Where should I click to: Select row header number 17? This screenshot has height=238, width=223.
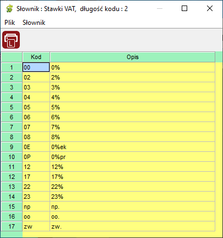point(12,226)
